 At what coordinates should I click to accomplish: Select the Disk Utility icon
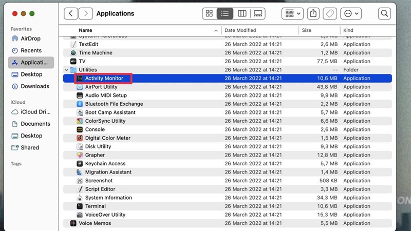tap(80, 146)
